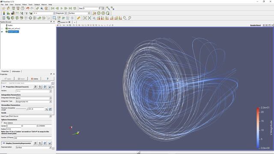Open the Catalyst menu
The image size is (274, 154).
pos(37,5)
